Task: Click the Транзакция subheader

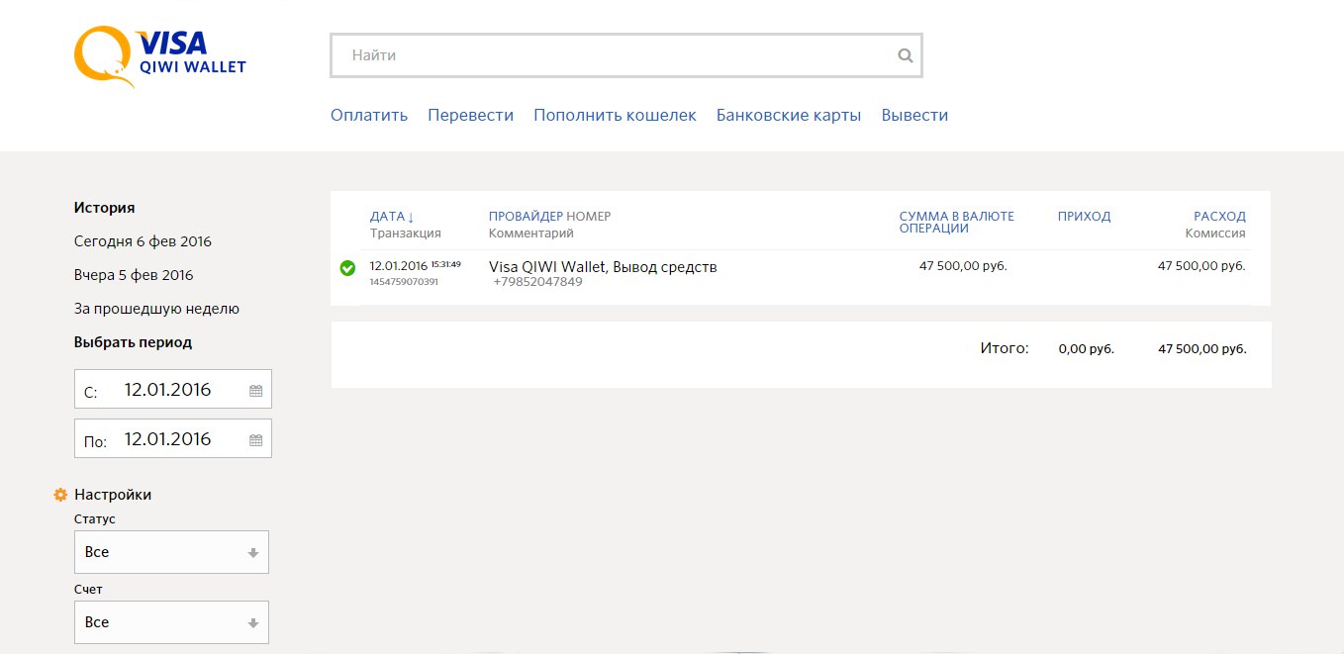Action: [x=406, y=234]
